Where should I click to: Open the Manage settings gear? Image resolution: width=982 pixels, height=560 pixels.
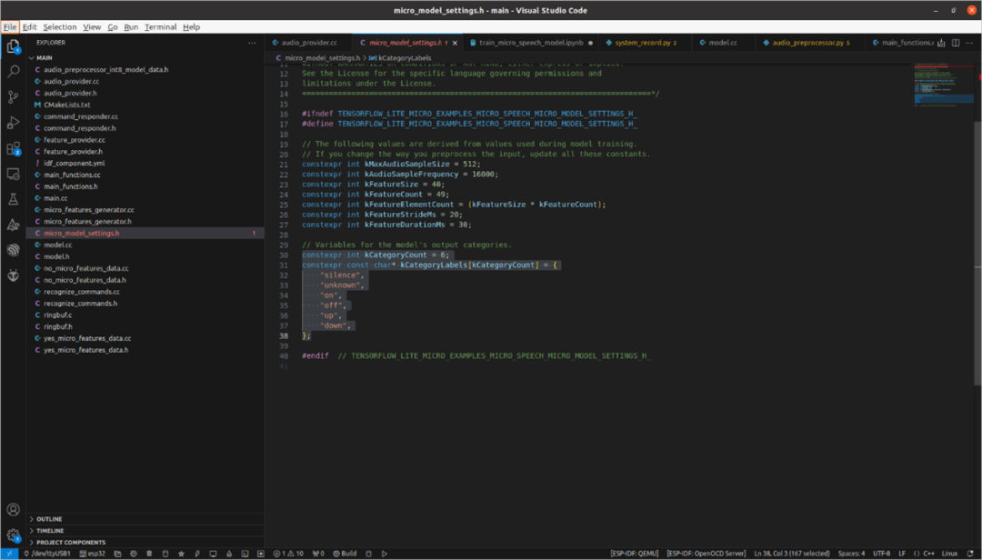tap(13, 535)
